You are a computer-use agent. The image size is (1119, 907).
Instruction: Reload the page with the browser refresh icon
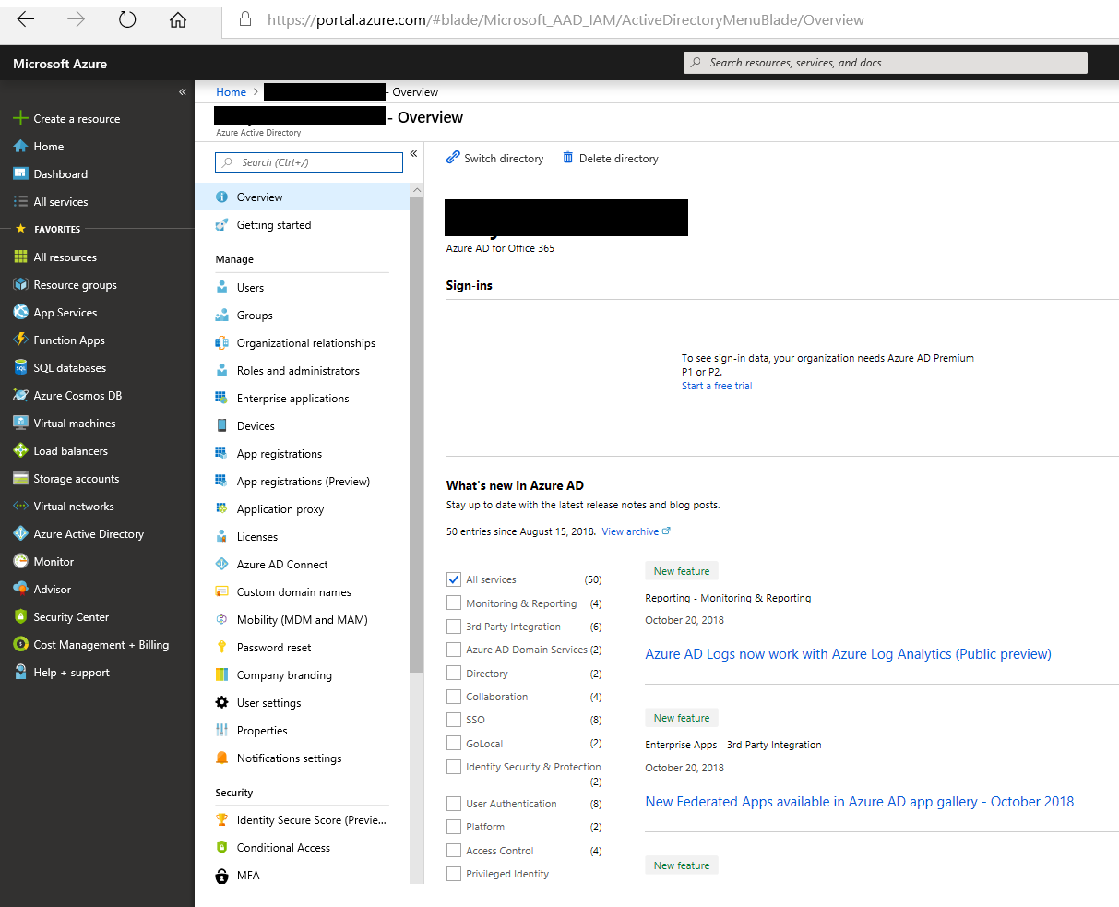(x=127, y=18)
